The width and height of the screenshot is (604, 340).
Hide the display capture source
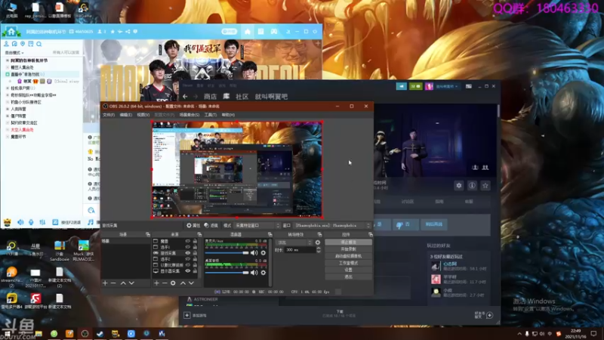[188, 271]
